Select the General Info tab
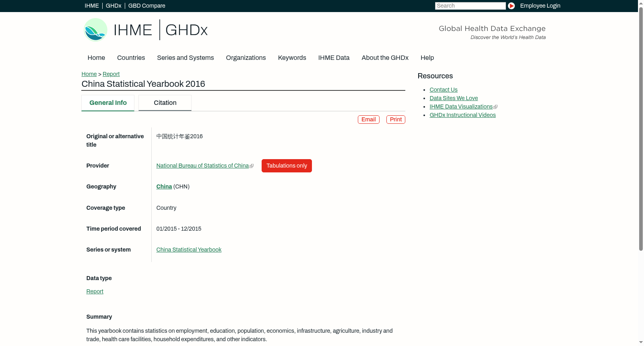Viewport: 644px width, 346px height. (108, 103)
